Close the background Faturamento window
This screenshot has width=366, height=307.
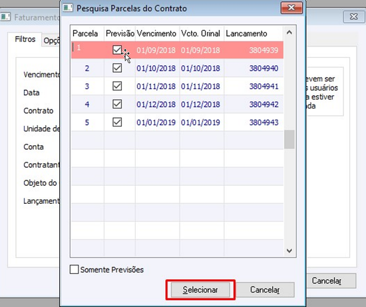tap(353, 17)
